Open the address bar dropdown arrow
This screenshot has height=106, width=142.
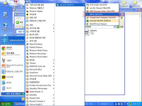(x=115, y=27)
